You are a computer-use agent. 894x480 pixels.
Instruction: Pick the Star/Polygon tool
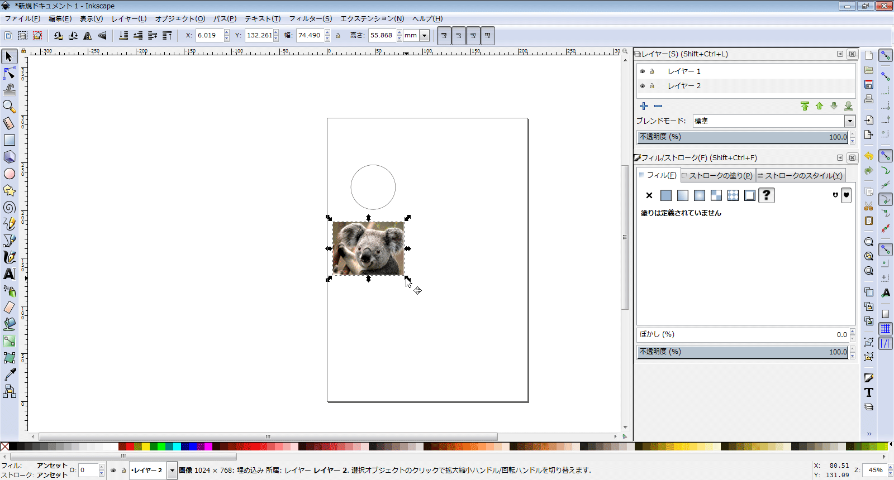click(x=9, y=190)
